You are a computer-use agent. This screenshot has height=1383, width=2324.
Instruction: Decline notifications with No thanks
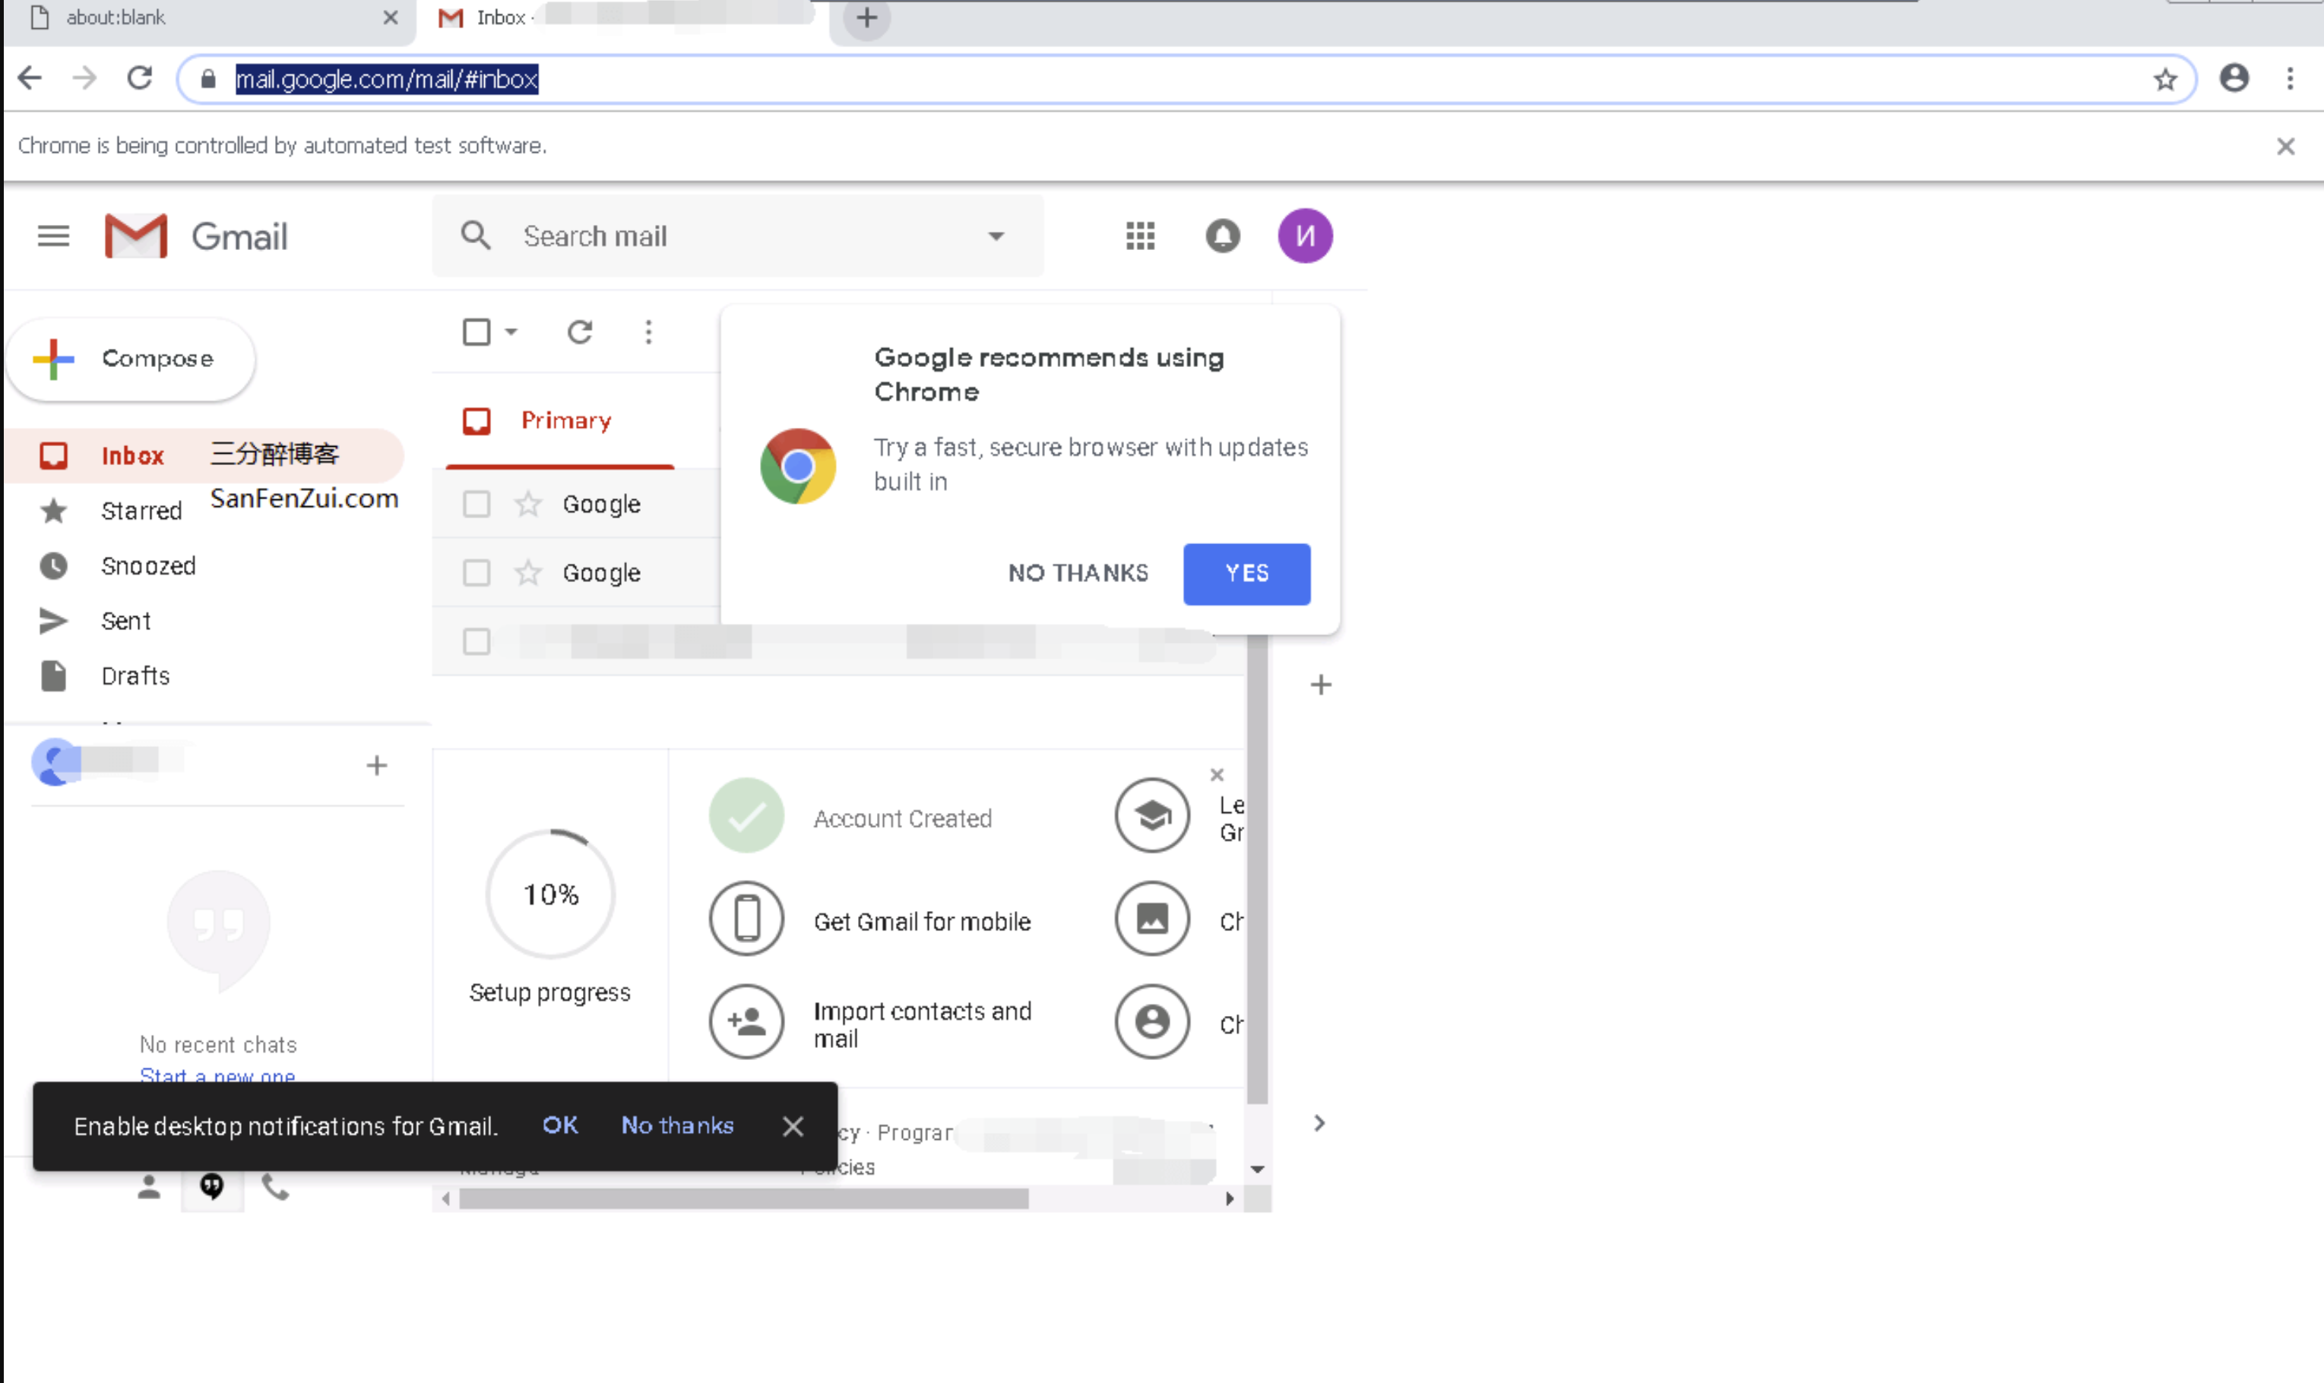pyautogui.click(x=677, y=1125)
